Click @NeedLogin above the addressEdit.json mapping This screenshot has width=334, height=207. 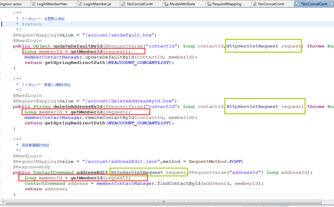(27, 156)
